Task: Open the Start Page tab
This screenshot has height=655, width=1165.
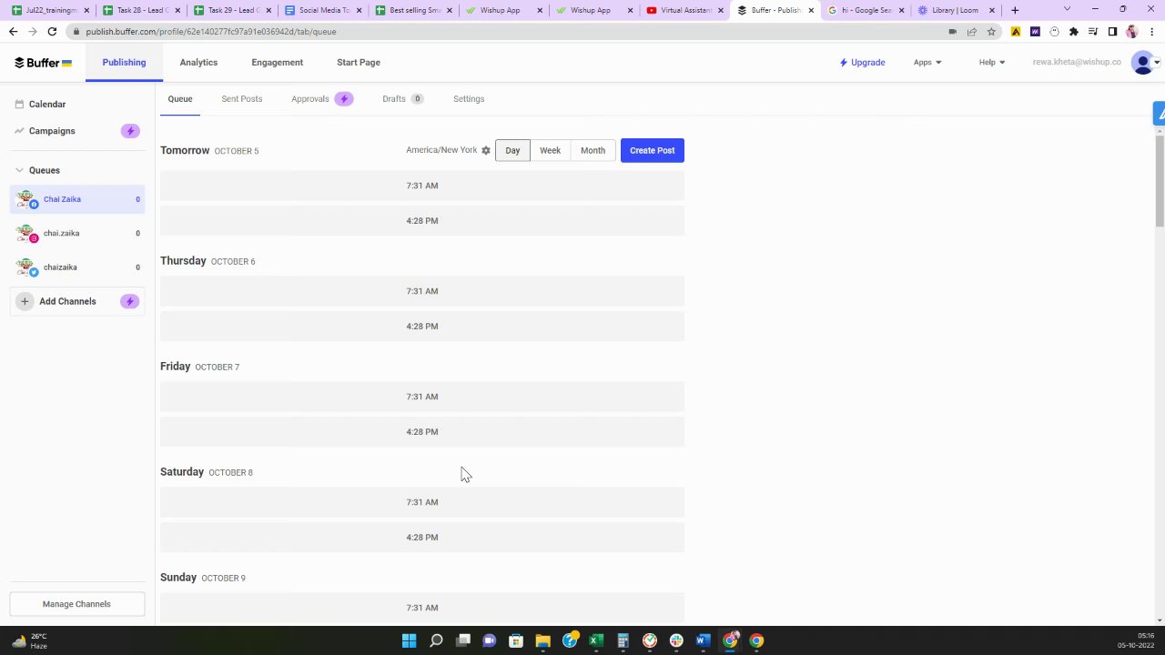Action: pyautogui.click(x=359, y=63)
